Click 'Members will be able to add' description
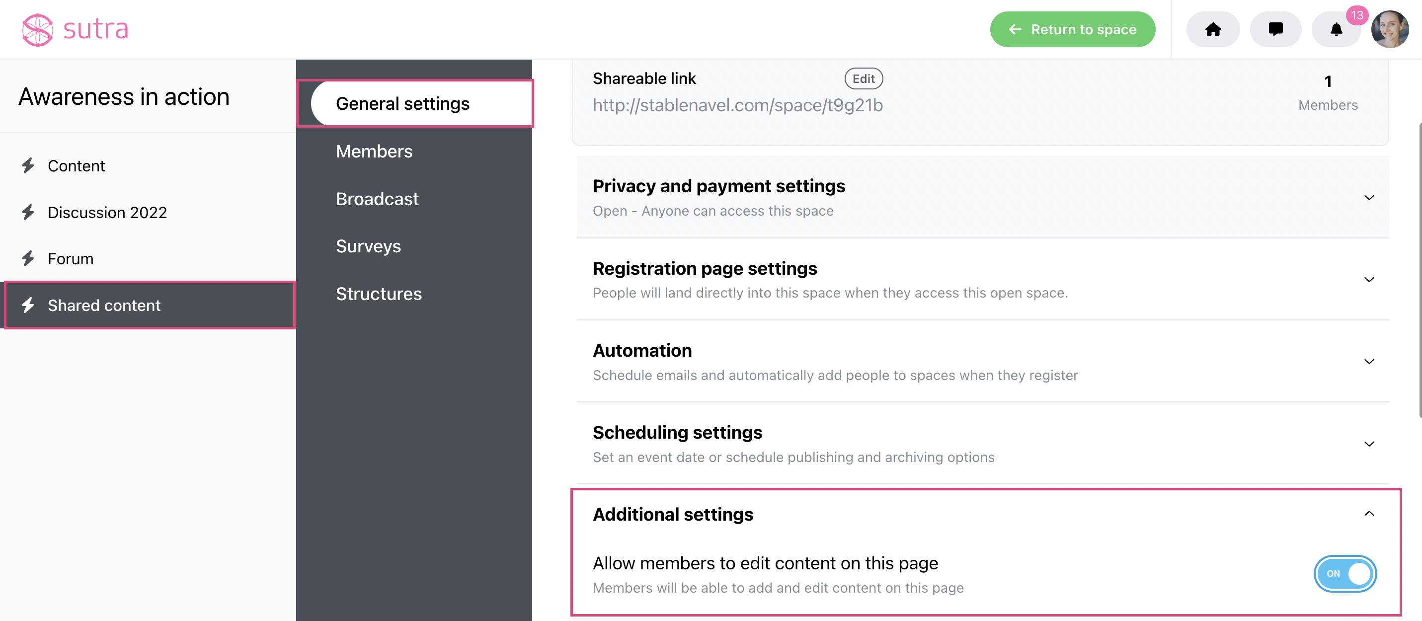 tap(778, 588)
